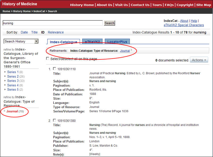Open the IndexCat Help link
The height and width of the screenshot is (157, 213).
194,21
